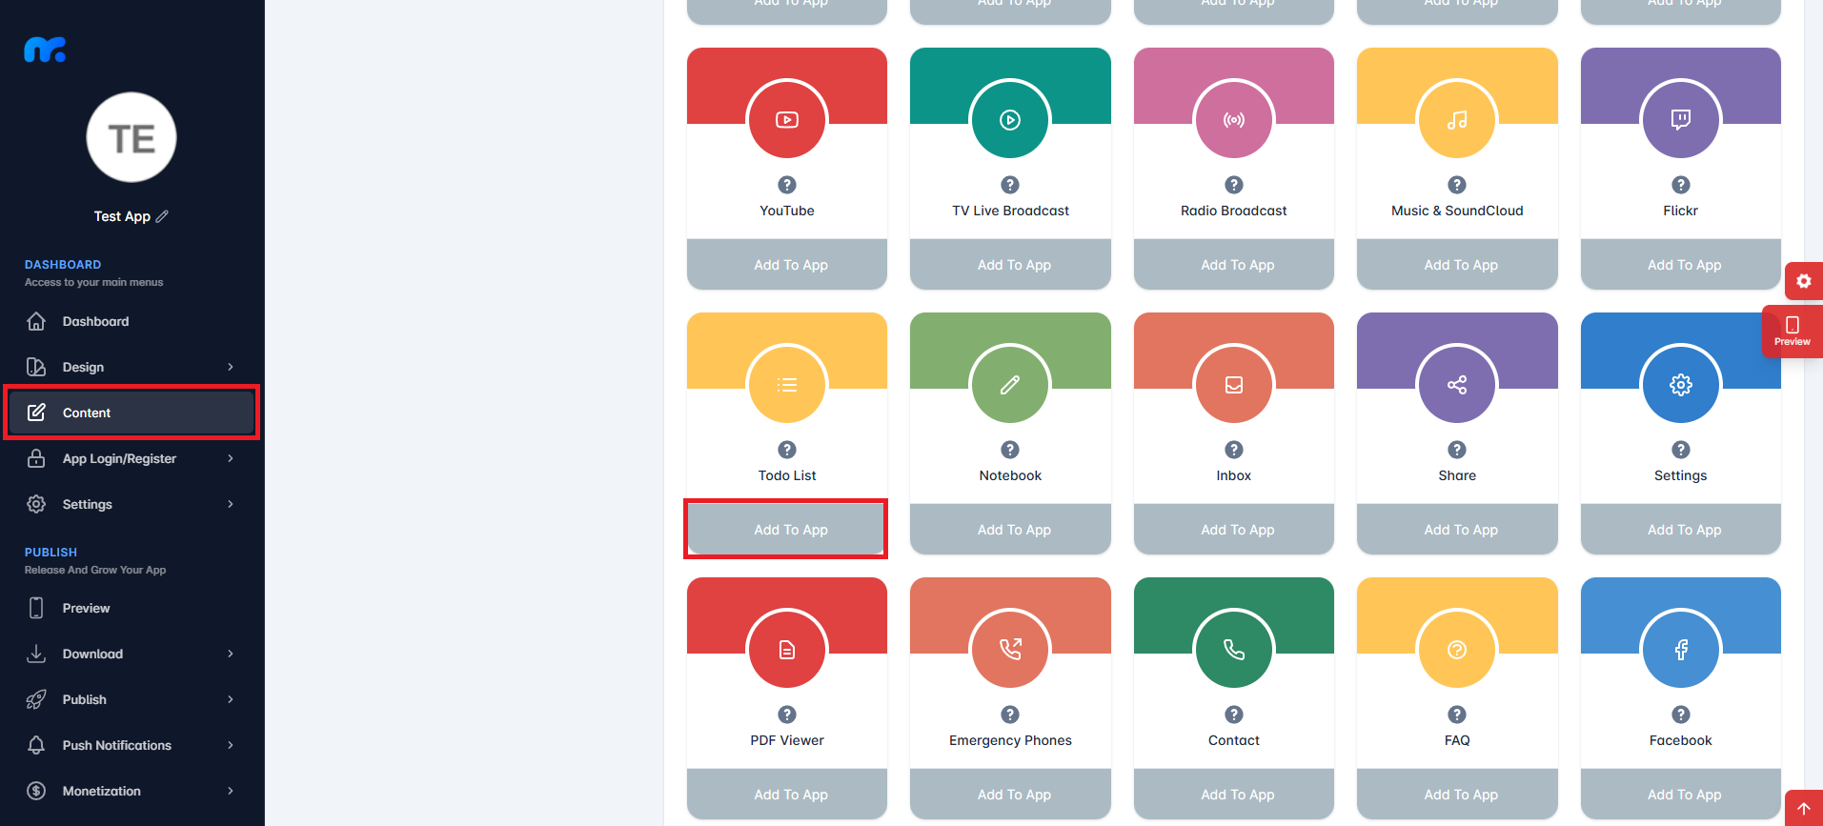Click the Music & SoundCloud note icon
1823x826 pixels.
click(1456, 120)
